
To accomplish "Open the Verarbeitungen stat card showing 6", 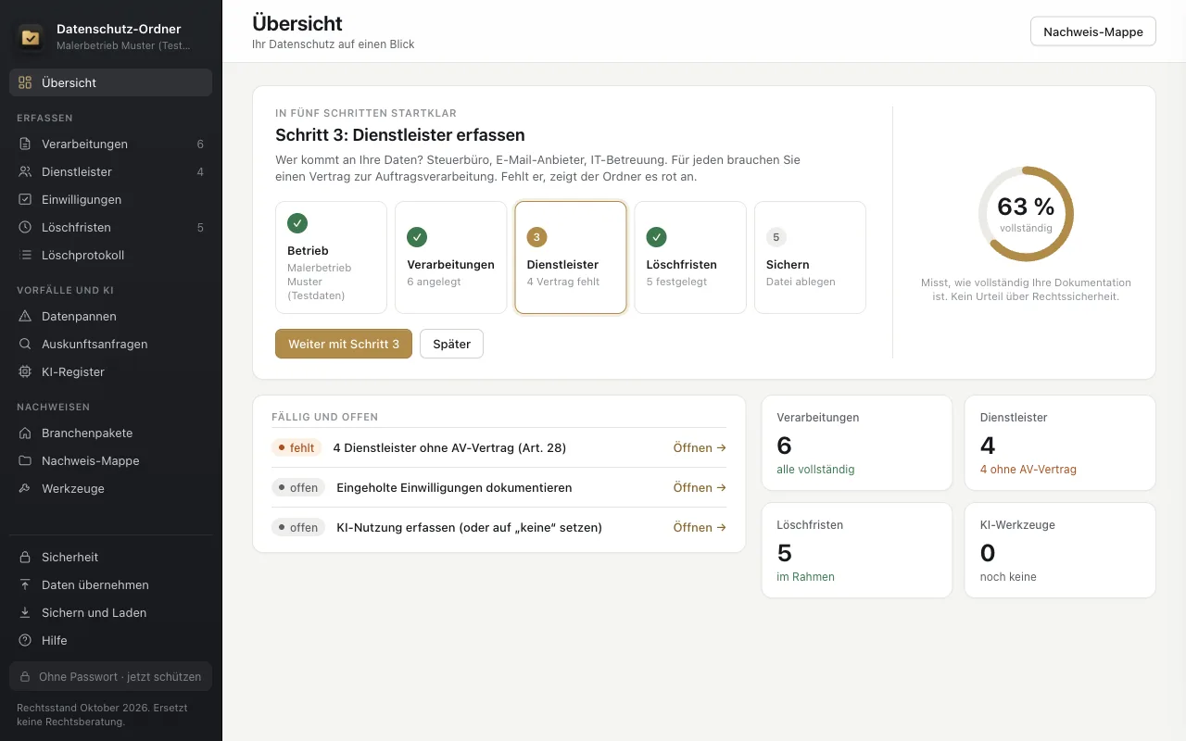I will tap(857, 443).
